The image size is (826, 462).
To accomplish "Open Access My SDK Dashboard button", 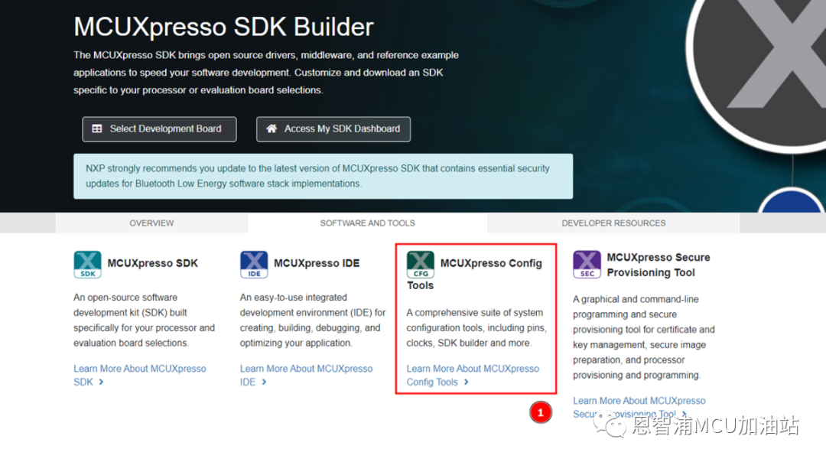I will [333, 129].
